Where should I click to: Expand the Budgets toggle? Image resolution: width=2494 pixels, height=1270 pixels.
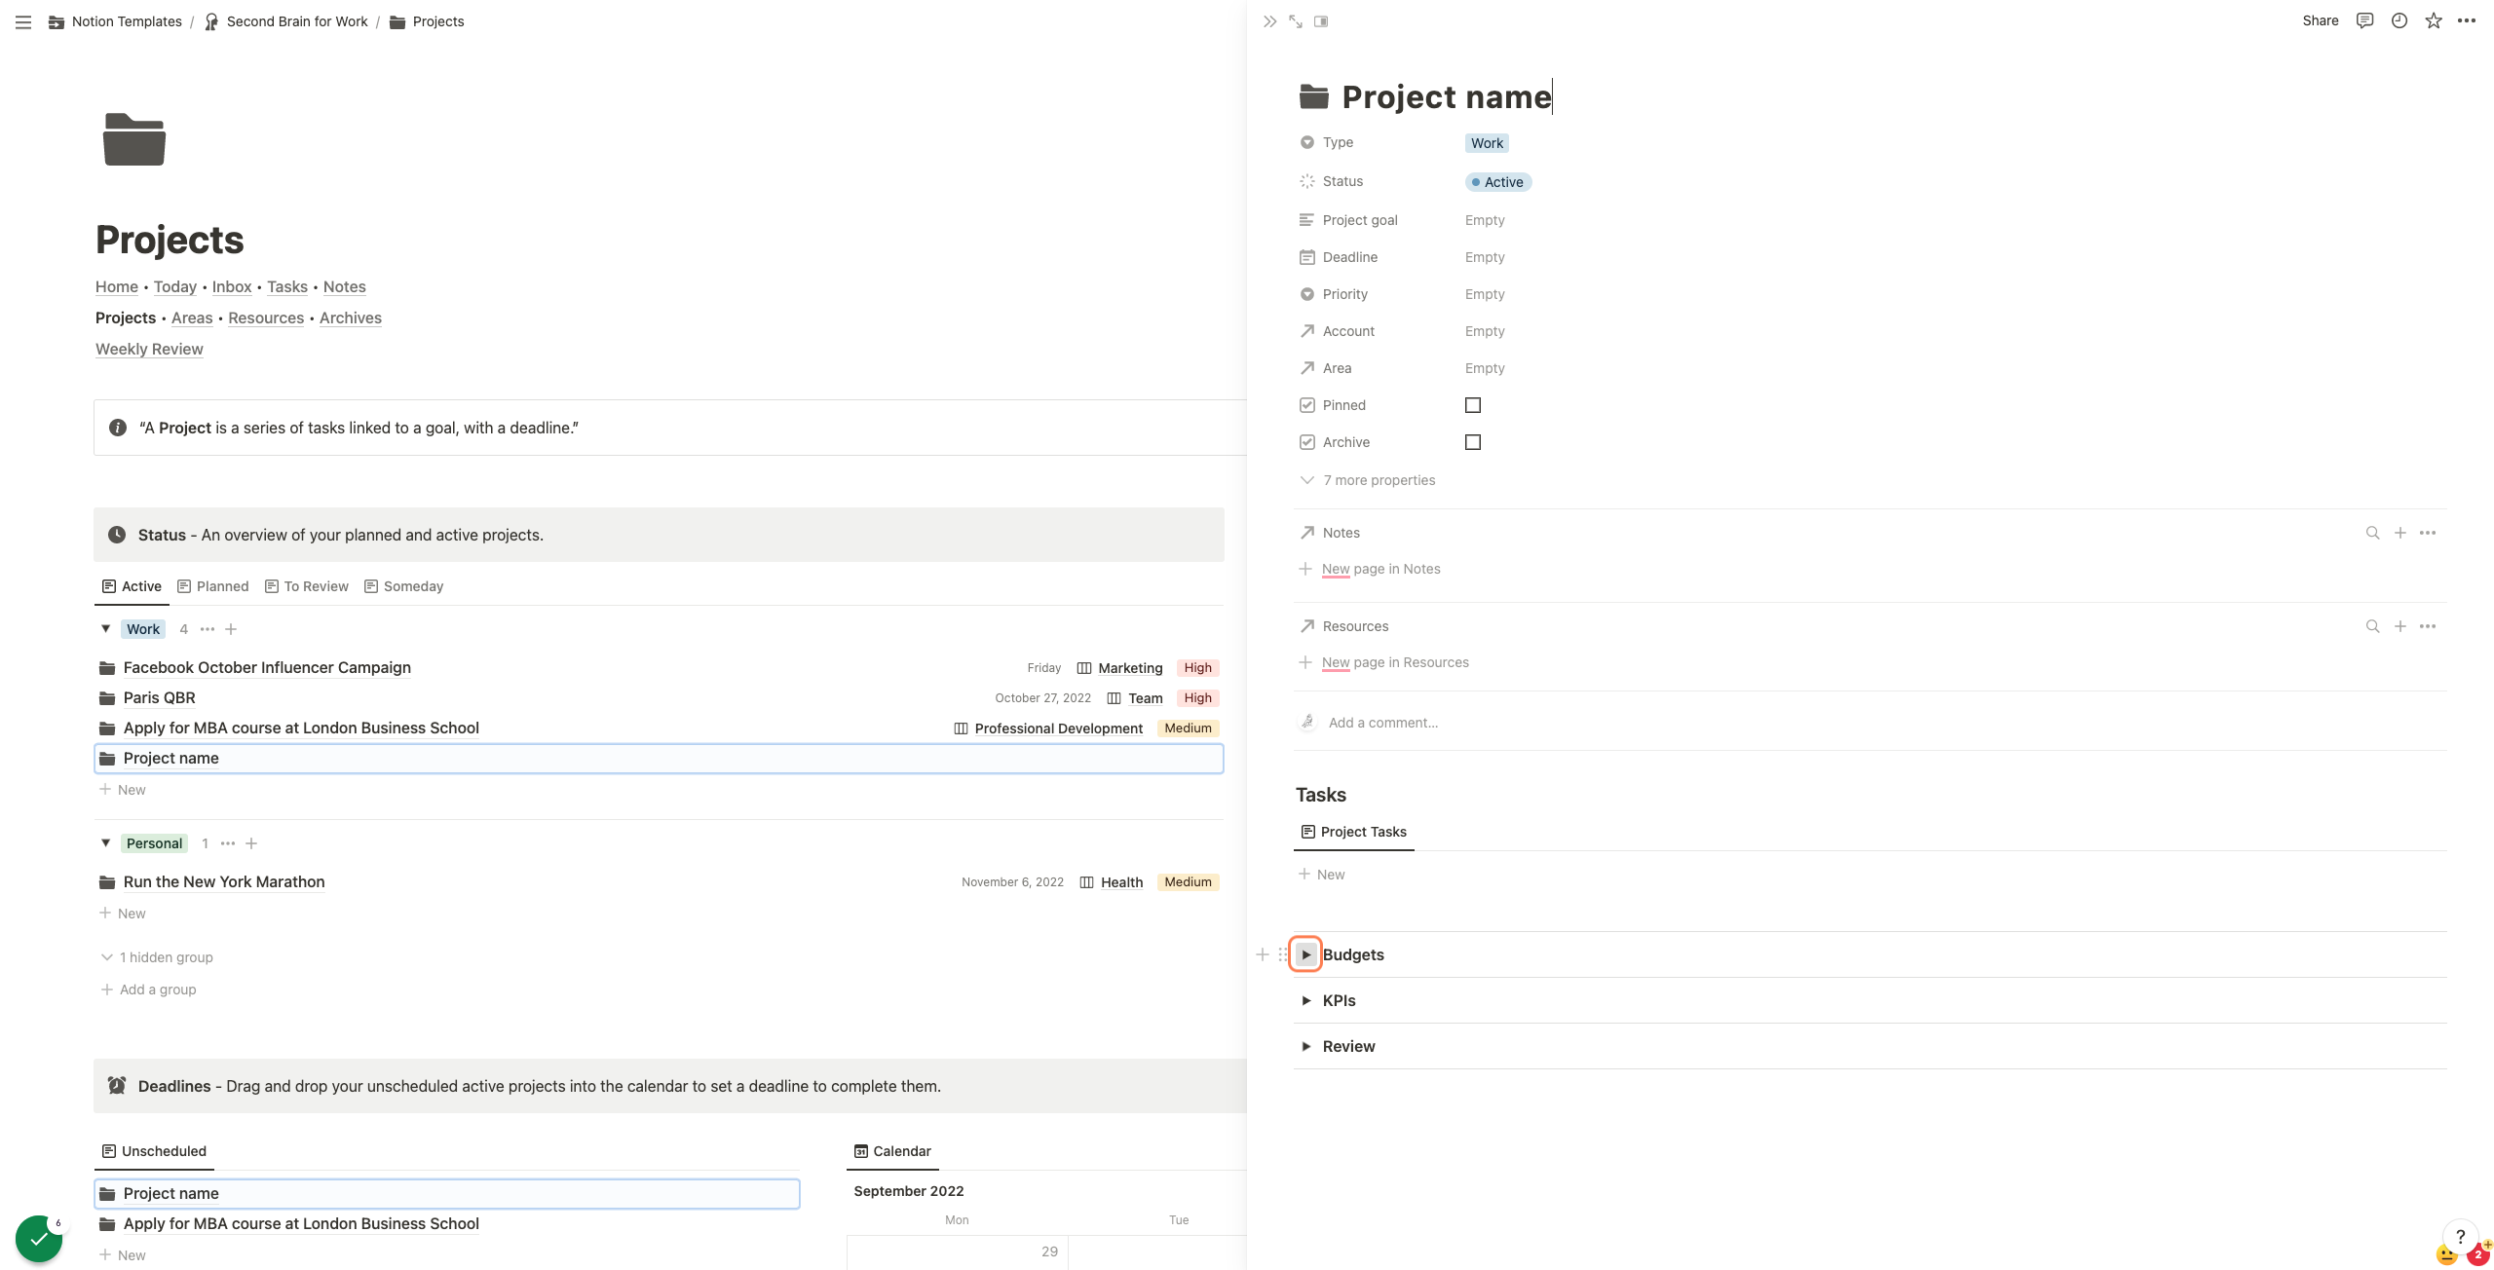(x=1305, y=954)
